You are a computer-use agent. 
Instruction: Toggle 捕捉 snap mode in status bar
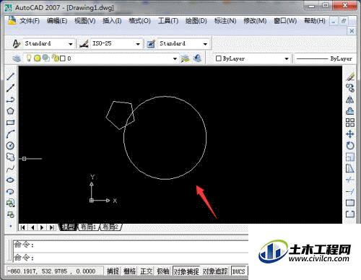coord(113,271)
